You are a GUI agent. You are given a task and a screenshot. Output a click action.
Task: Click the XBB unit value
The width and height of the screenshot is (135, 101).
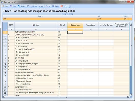click(5, 19)
